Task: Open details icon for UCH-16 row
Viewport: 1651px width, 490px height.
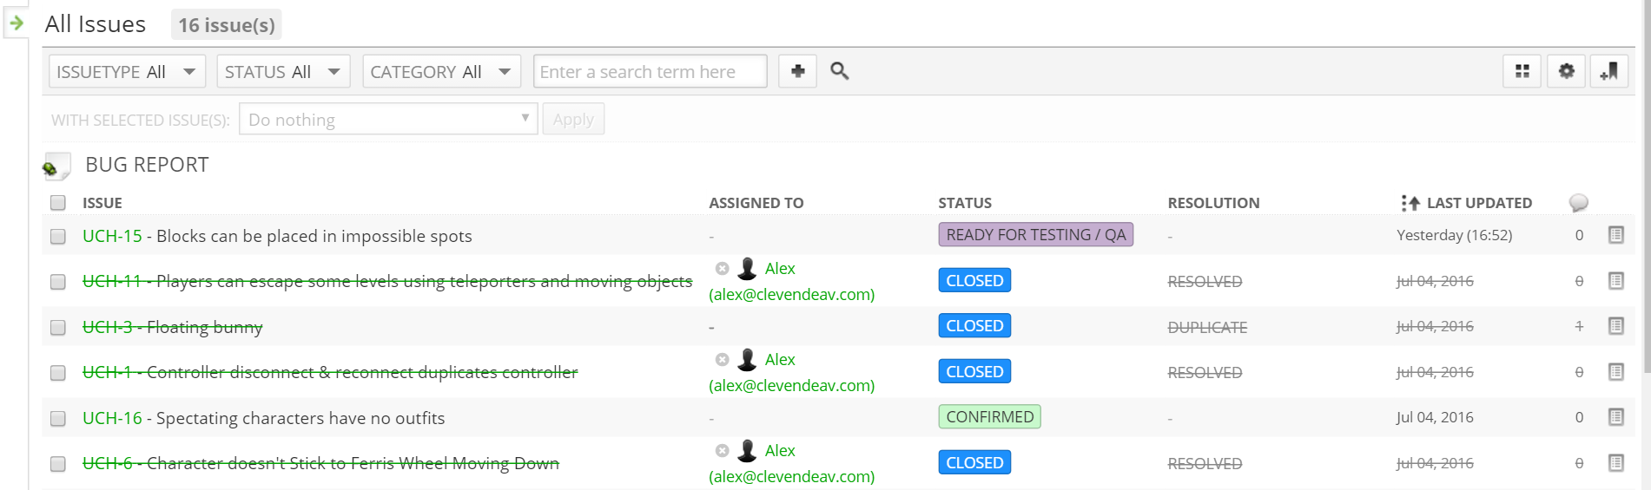Action: tap(1615, 417)
